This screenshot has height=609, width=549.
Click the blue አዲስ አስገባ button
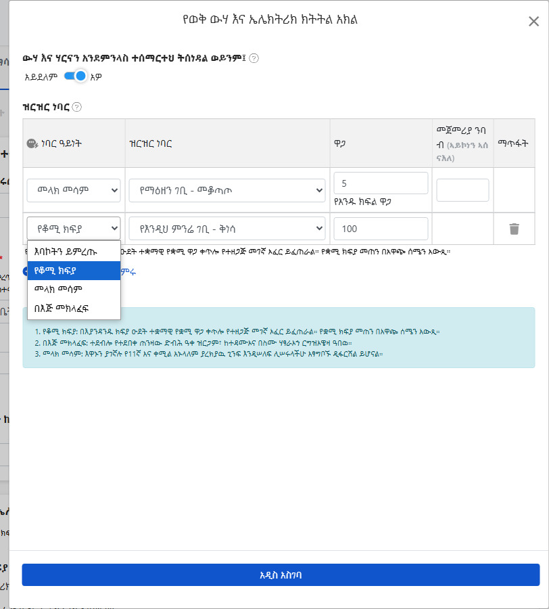(281, 574)
